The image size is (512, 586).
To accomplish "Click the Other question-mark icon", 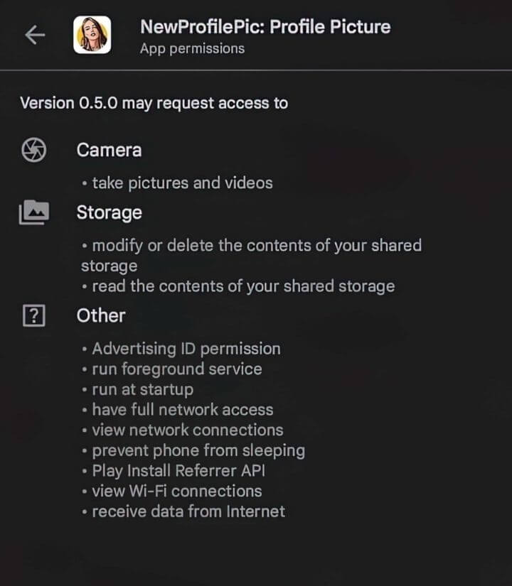I will (34, 315).
